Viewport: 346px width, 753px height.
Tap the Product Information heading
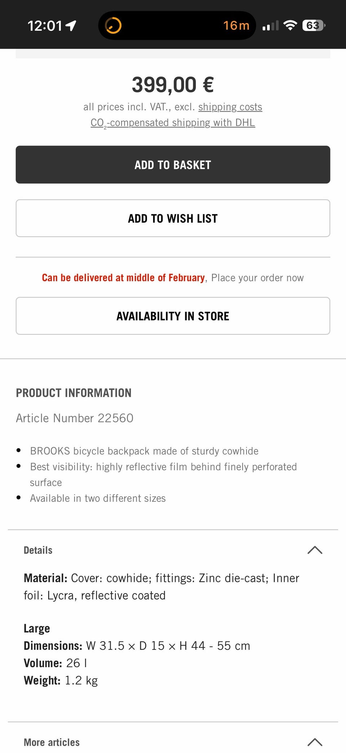coord(74,393)
